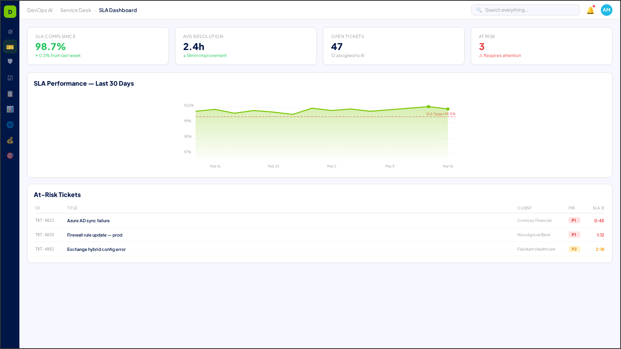
Task: Select the target goals icon in the sidebar
Action: [x=10, y=155]
